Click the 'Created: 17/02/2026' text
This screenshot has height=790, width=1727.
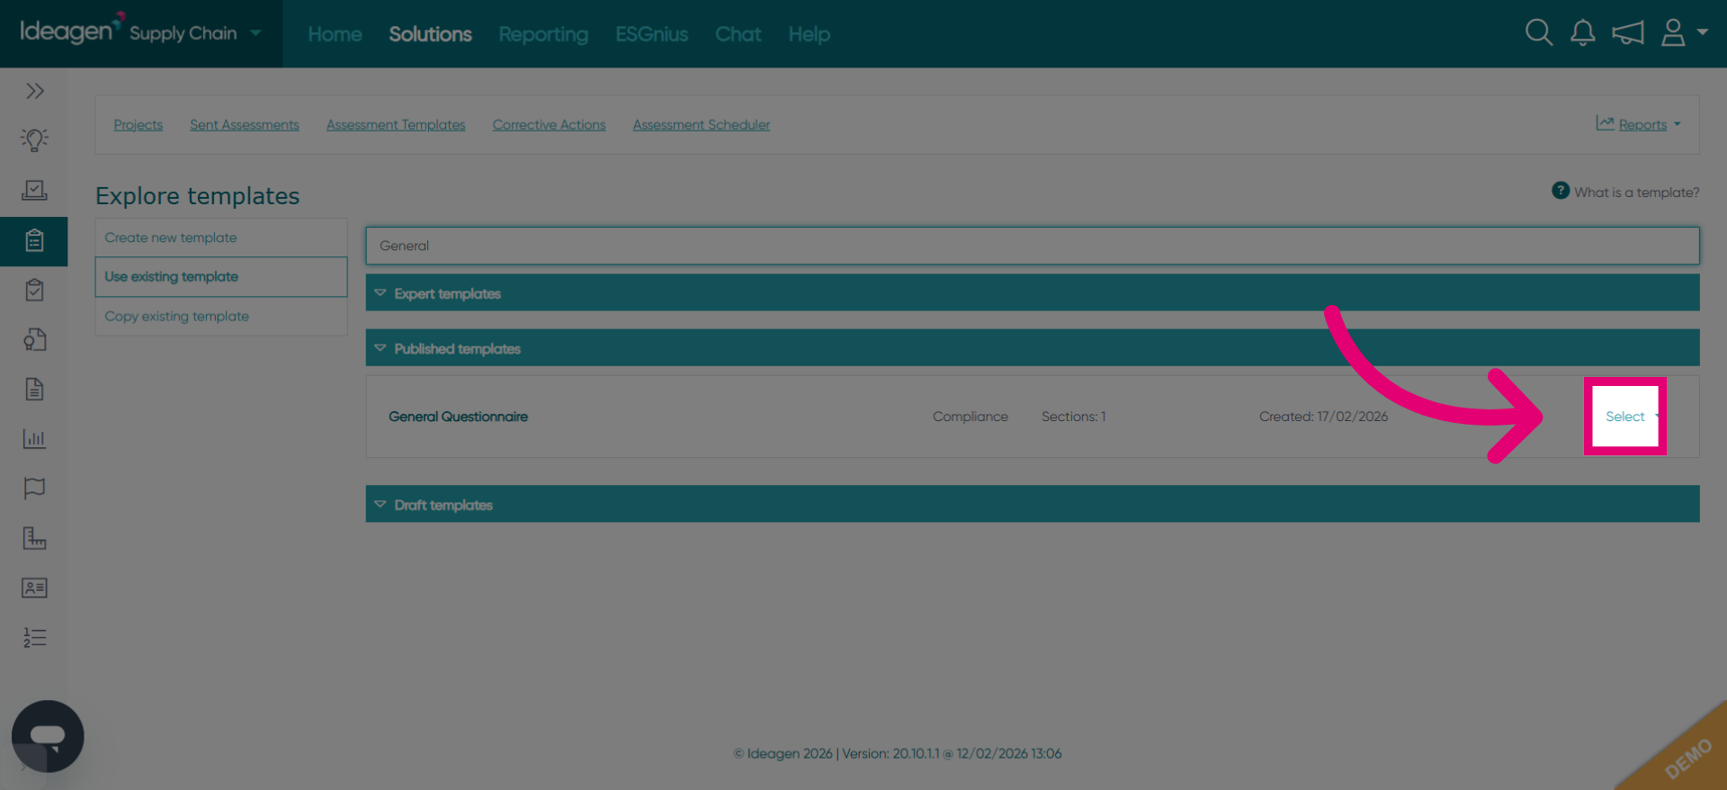click(1324, 417)
